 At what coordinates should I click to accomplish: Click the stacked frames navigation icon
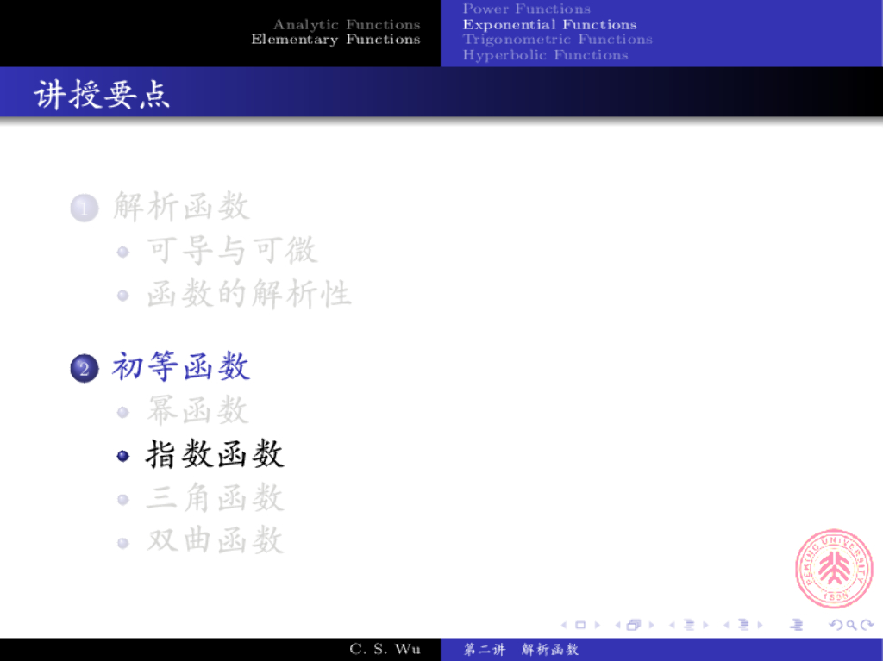point(634,625)
